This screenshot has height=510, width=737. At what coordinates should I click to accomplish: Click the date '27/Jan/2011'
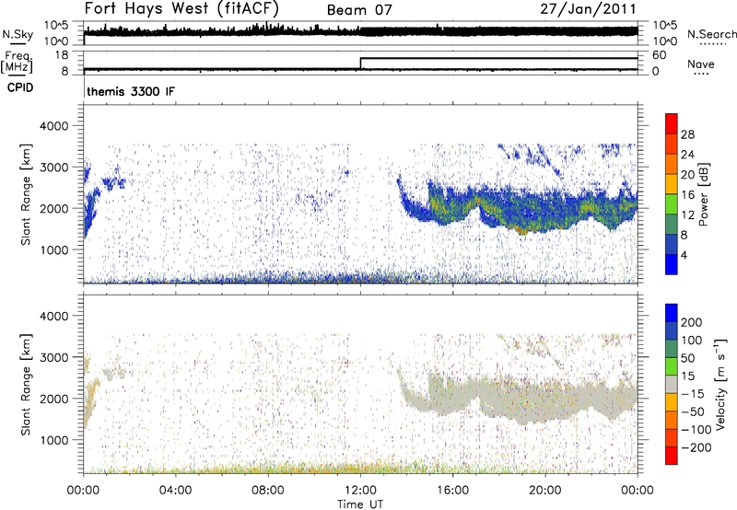(x=588, y=9)
